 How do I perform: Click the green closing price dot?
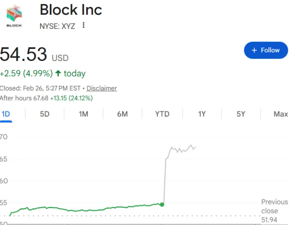point(162,205)
